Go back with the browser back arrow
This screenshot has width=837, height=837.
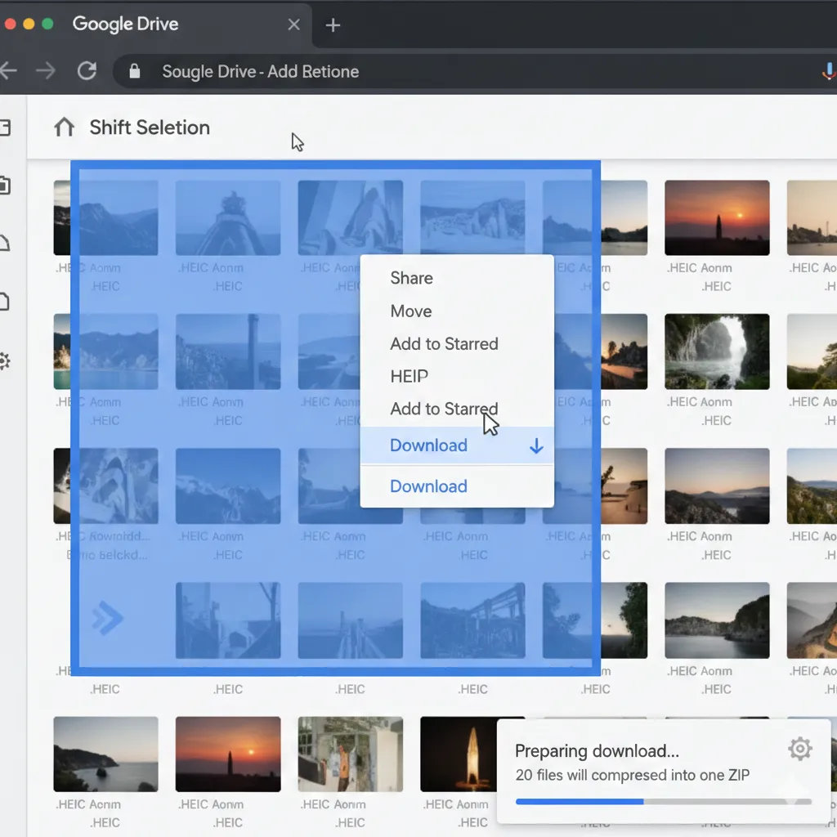(x=7, y=70)
